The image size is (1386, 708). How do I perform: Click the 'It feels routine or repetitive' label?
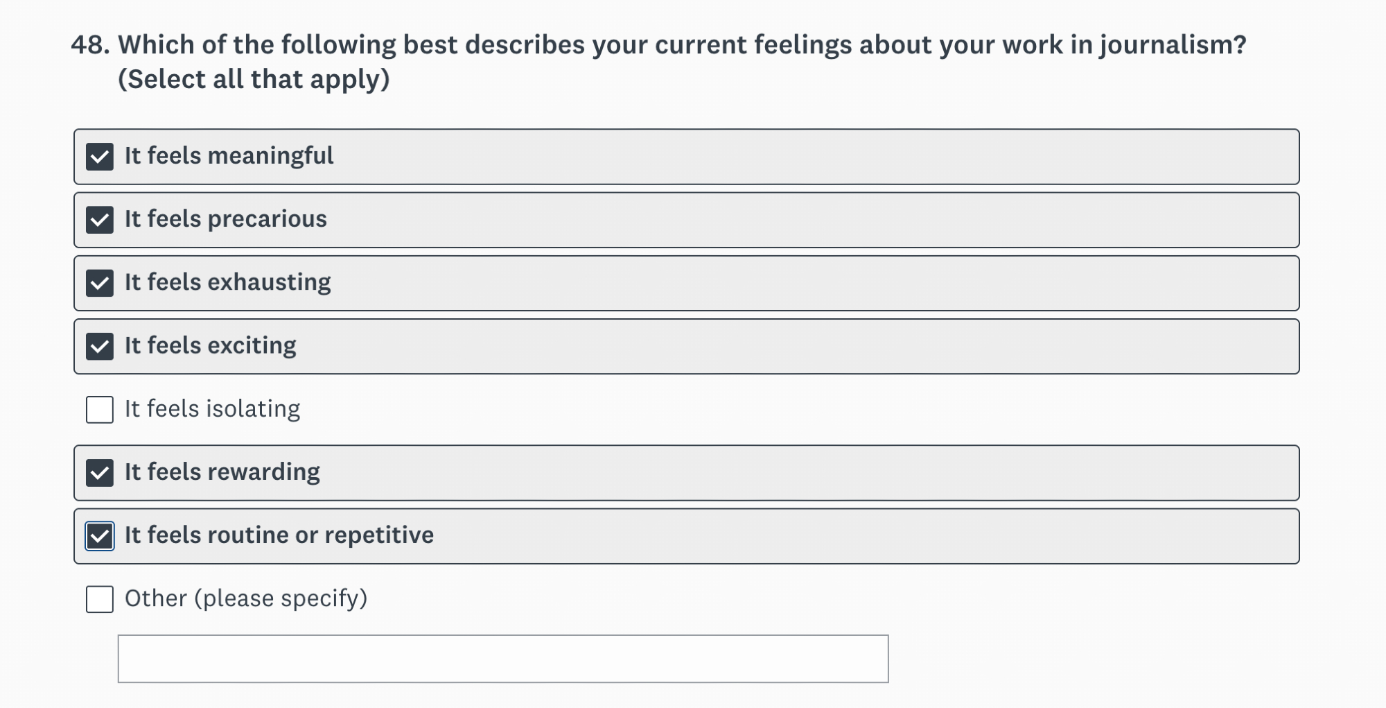(279, 535)
